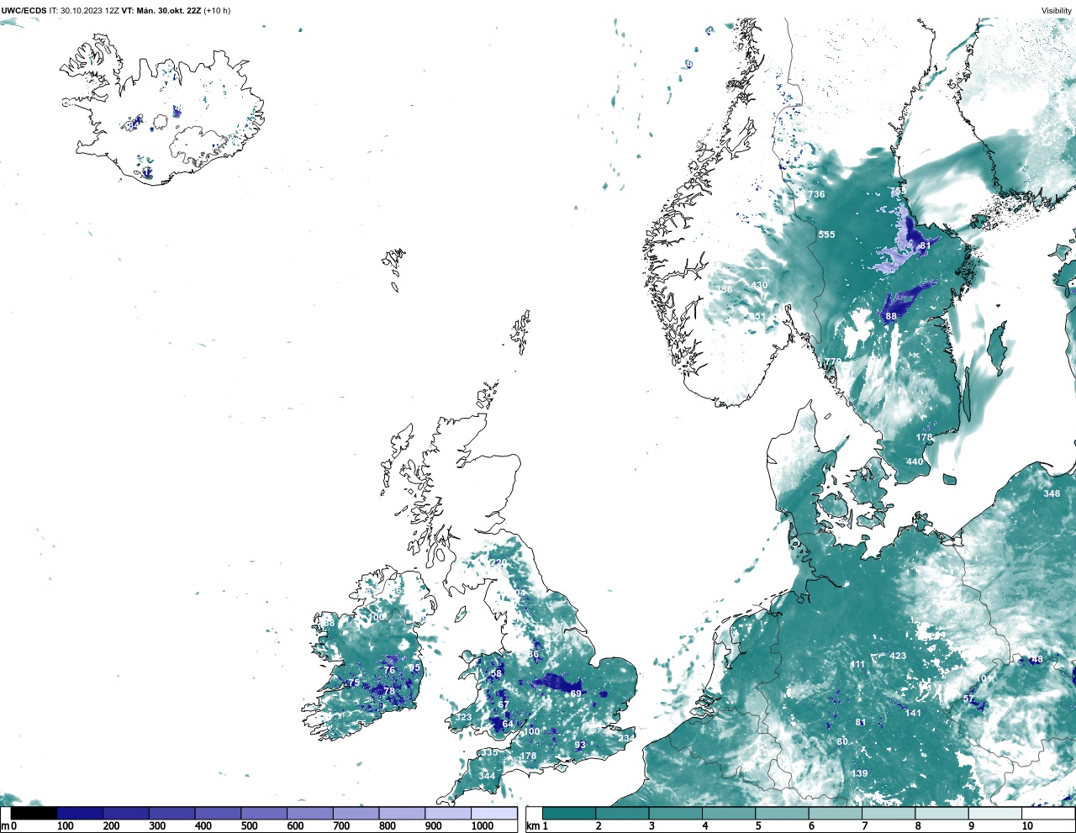The width and height of the screenshot is (1076, 833).
Task: Click the black 0–100 m legend swatch
Action: point(34,813)
